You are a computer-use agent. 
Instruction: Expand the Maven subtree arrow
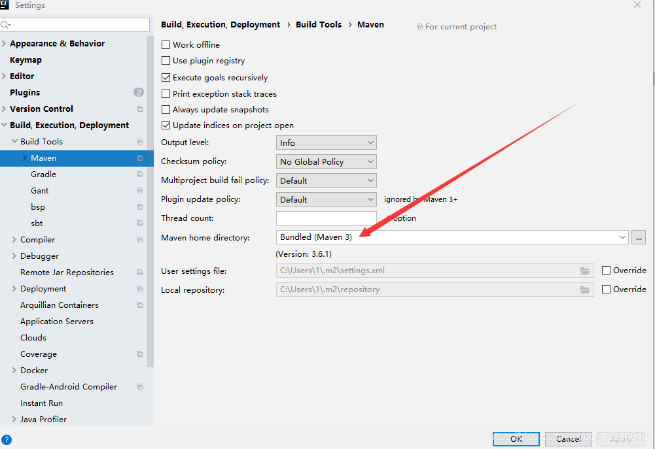[x=24, y=158]
